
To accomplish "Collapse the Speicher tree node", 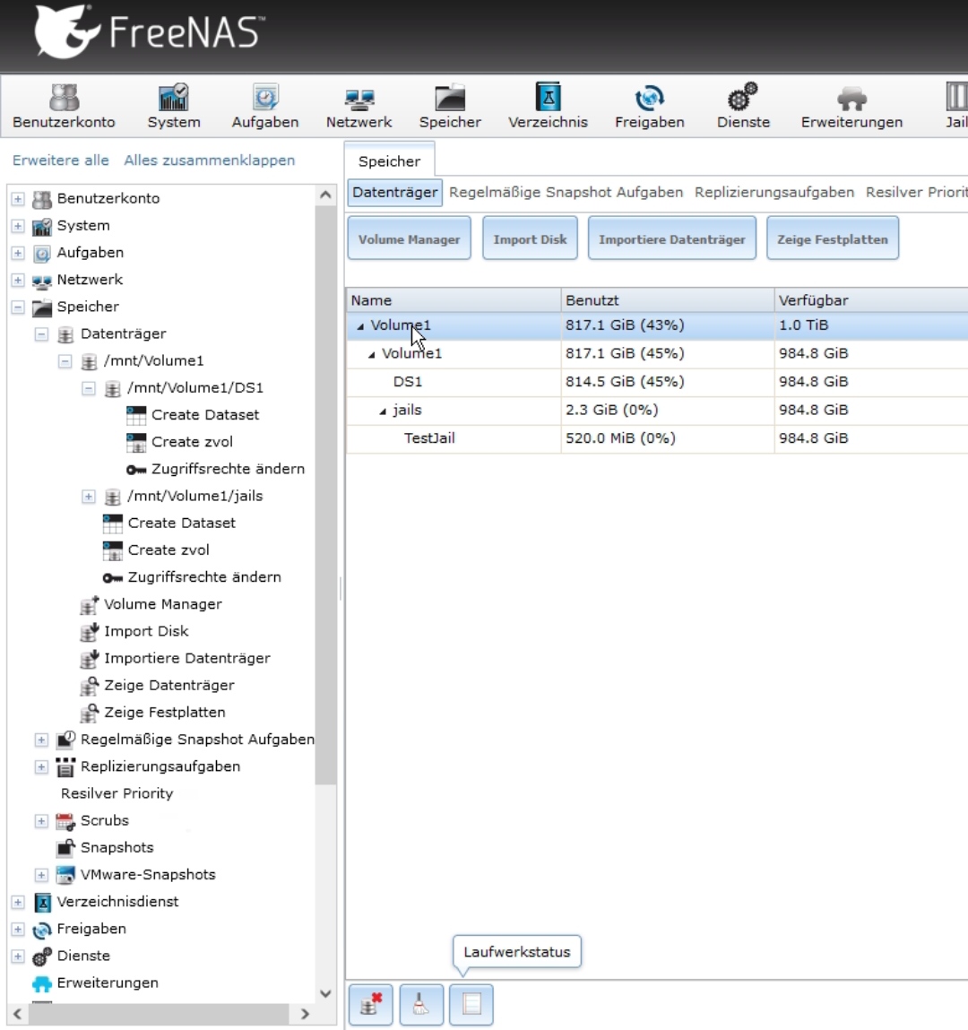I will [18, 307].
